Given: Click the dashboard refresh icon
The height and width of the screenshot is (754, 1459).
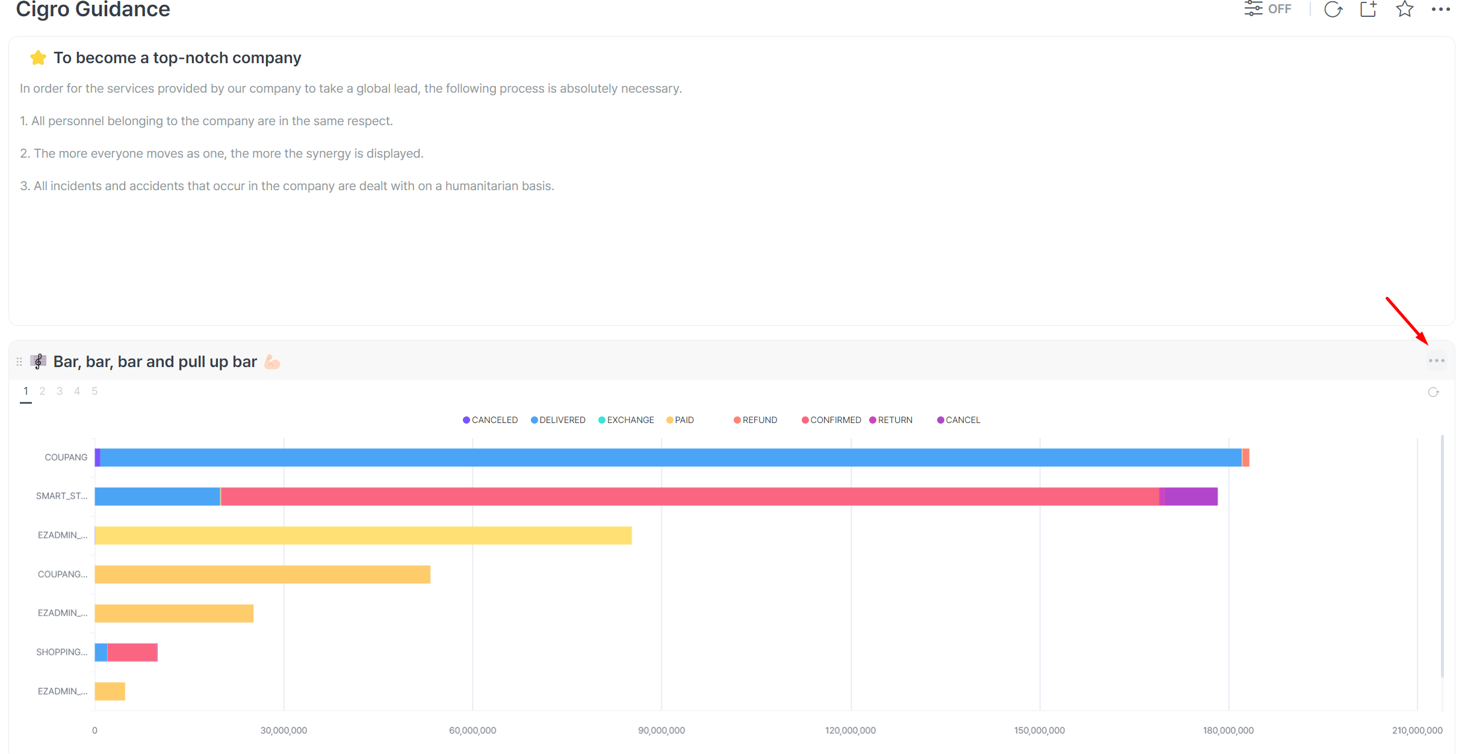Looking at the screenshot, I should pos(1333,9).
